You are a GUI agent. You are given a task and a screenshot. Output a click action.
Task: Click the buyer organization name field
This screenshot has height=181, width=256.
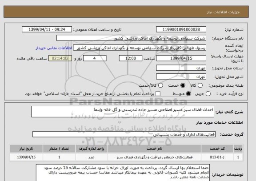(131, 38)
